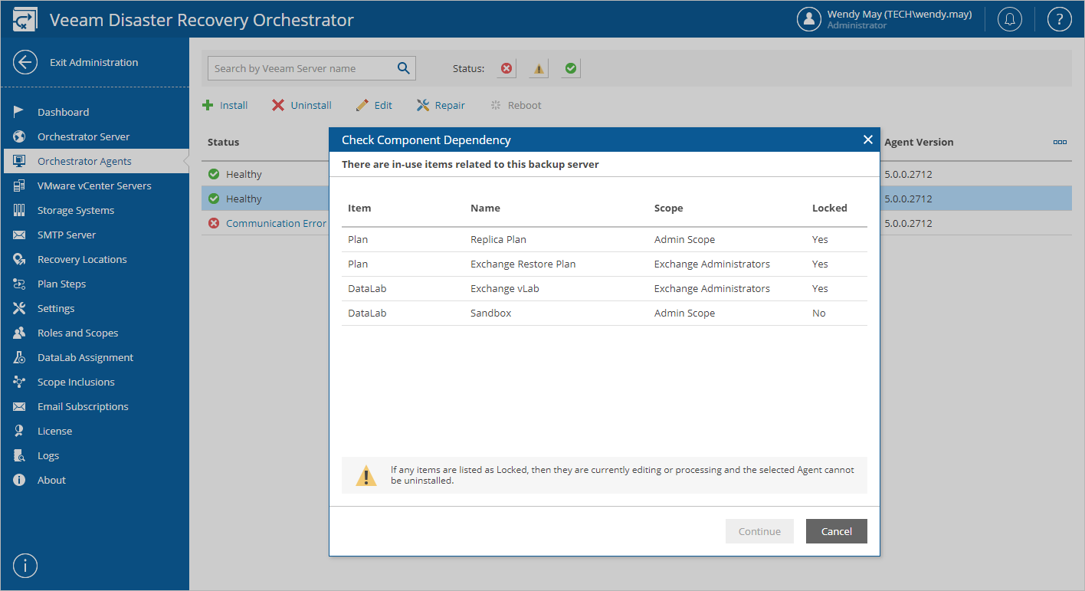Click the Exit Administration link
The width and height of the screenshot is (1085, 591).
tap(94, 62)
